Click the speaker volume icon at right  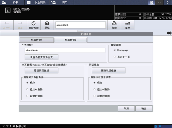click(169, 33)
